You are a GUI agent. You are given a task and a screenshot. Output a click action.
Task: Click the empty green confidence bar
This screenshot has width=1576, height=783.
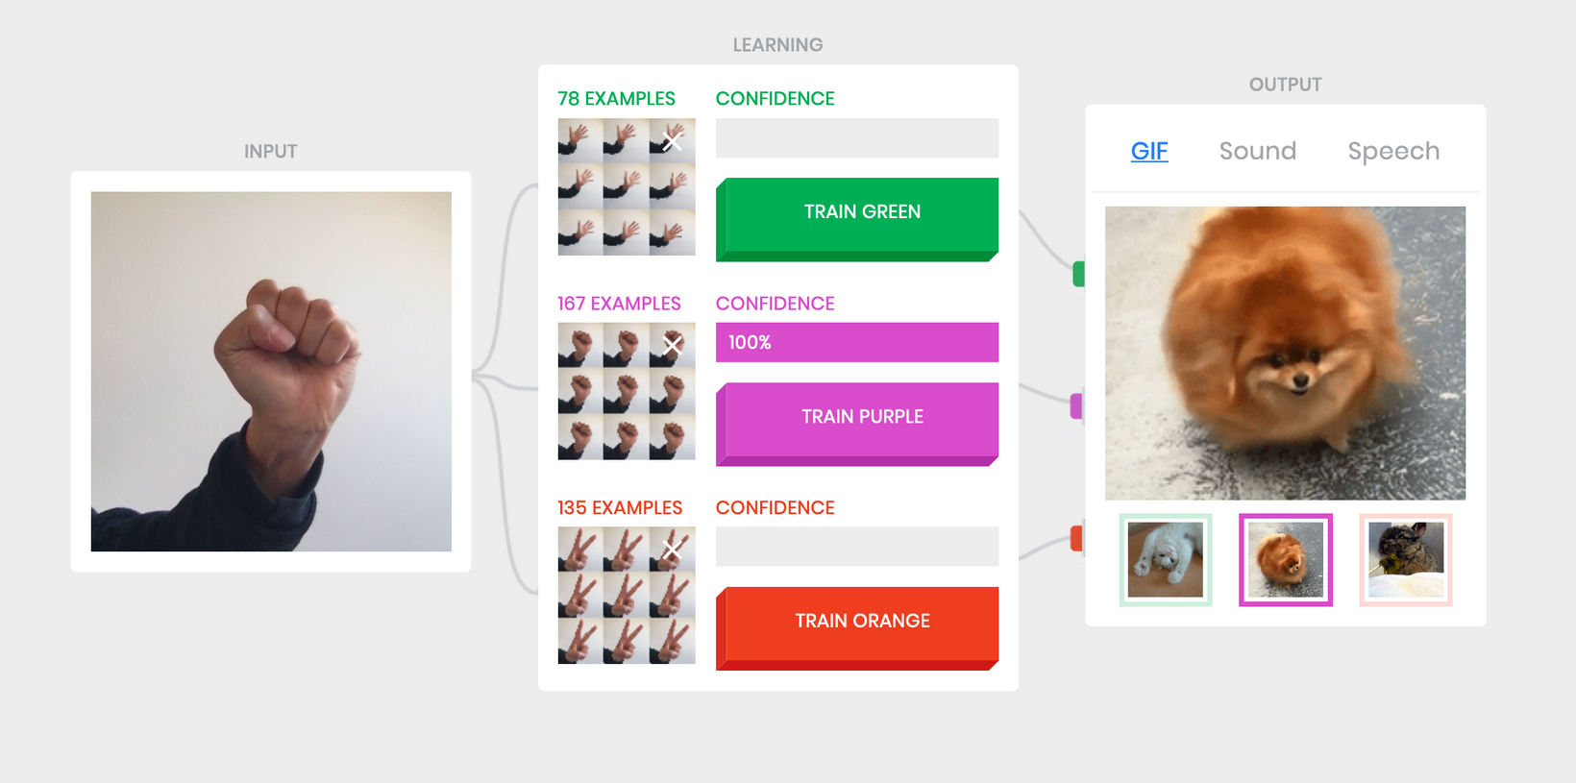[x=857, y=138]
